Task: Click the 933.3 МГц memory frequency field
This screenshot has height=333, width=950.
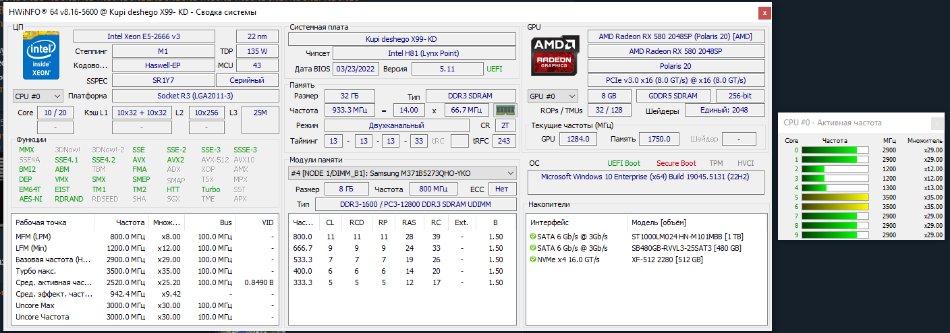Action: point(350,110)
